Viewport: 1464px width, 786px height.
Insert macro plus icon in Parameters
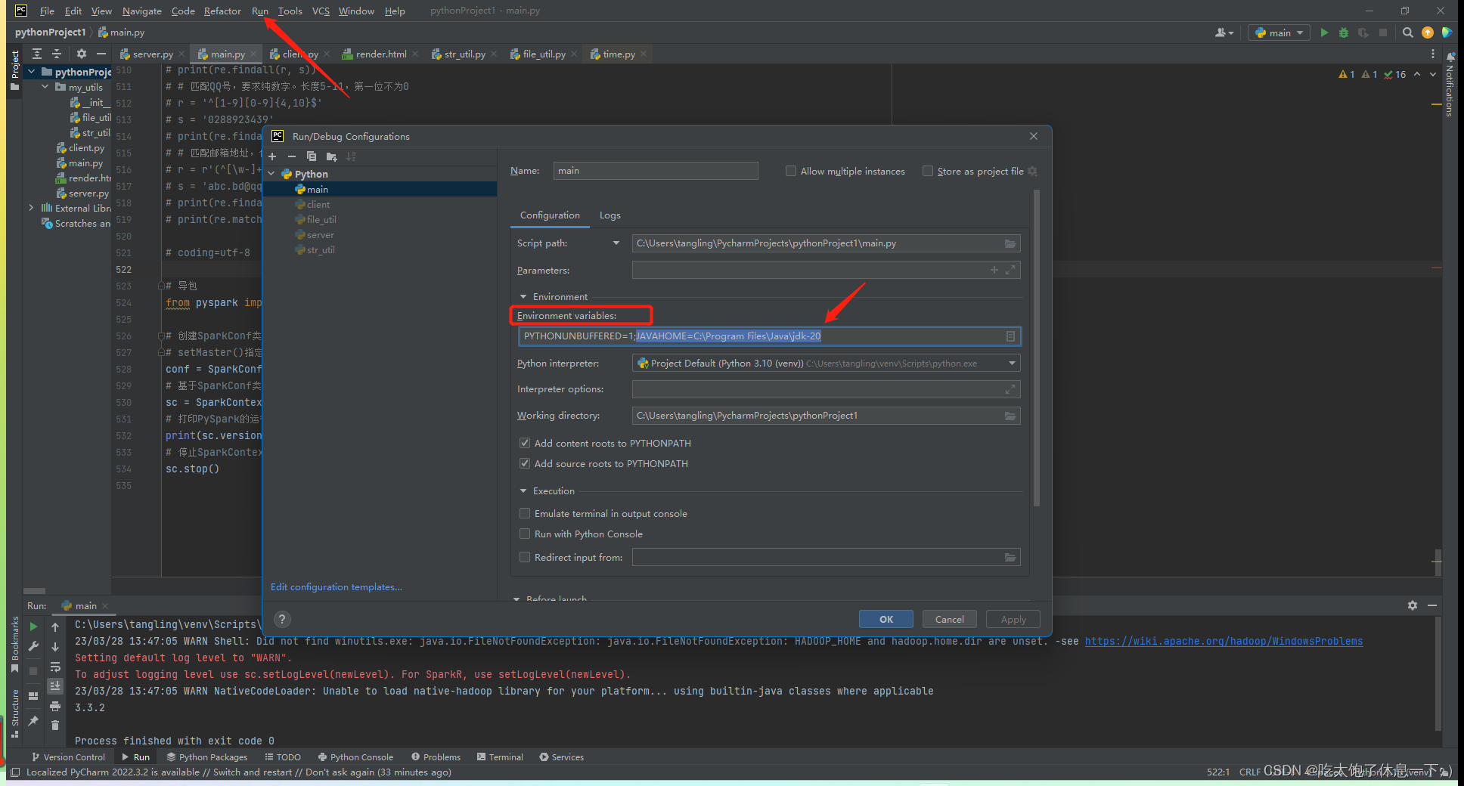coord(994,270)
